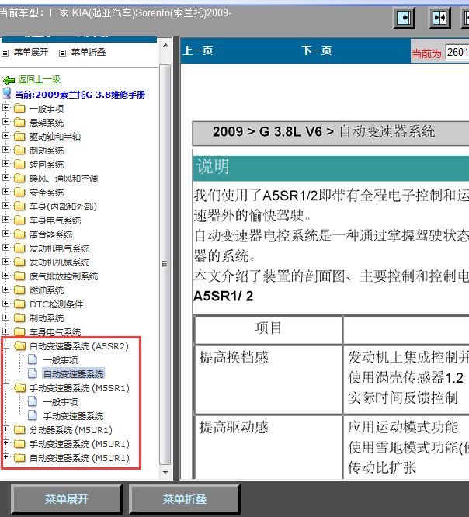The image size is (469, 517).
Task: Click the bold A5SR1/ 2 text
Action: tap(224, 296)
